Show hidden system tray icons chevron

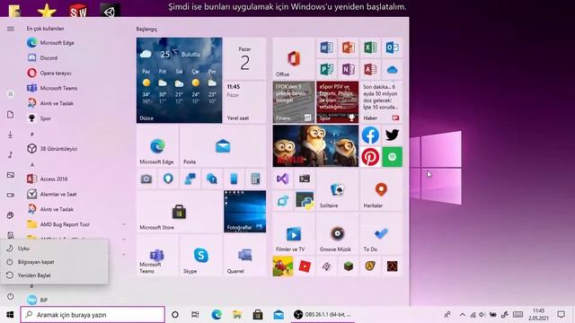pyautogui.click(x=462, y=315)
